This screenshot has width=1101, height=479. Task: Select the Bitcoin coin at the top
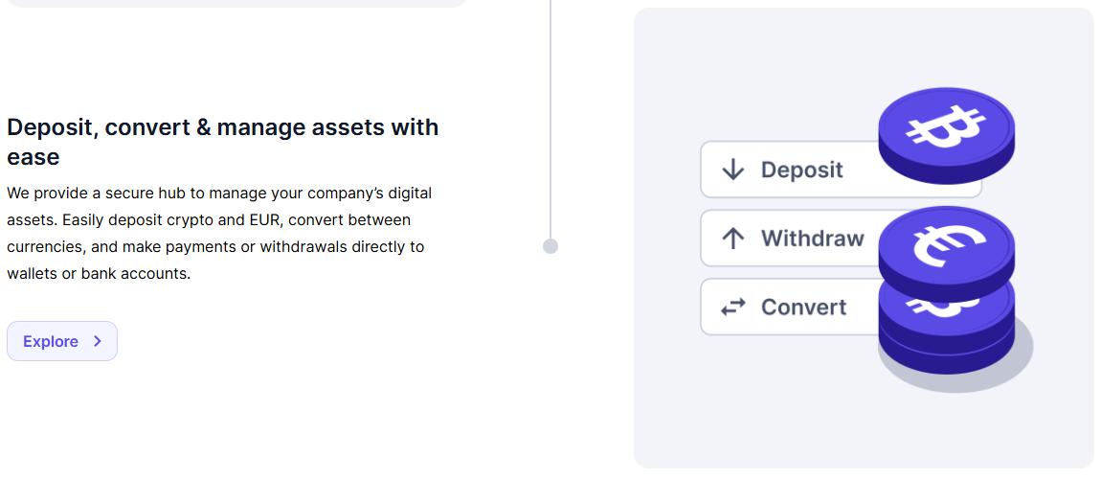[945, 131]
